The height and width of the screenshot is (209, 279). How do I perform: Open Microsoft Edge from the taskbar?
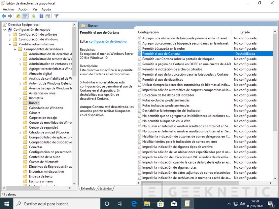pyautogui.click(x=134, y=203)
